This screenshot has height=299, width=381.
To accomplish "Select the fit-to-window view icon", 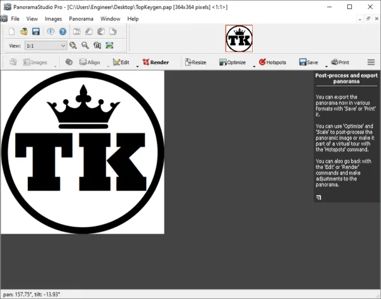I will [x=109, y=46].
